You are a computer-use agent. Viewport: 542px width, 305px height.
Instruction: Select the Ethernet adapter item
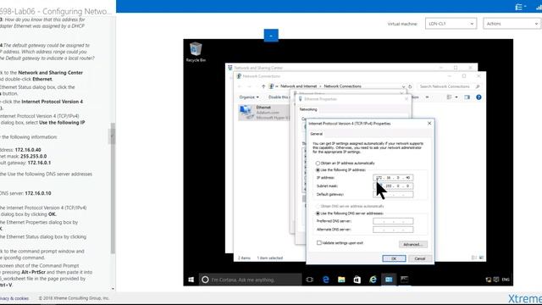(x=263, y=113)
